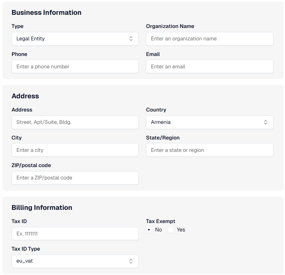Select the Yes radio button for Tax Exempt

[171, 230]
